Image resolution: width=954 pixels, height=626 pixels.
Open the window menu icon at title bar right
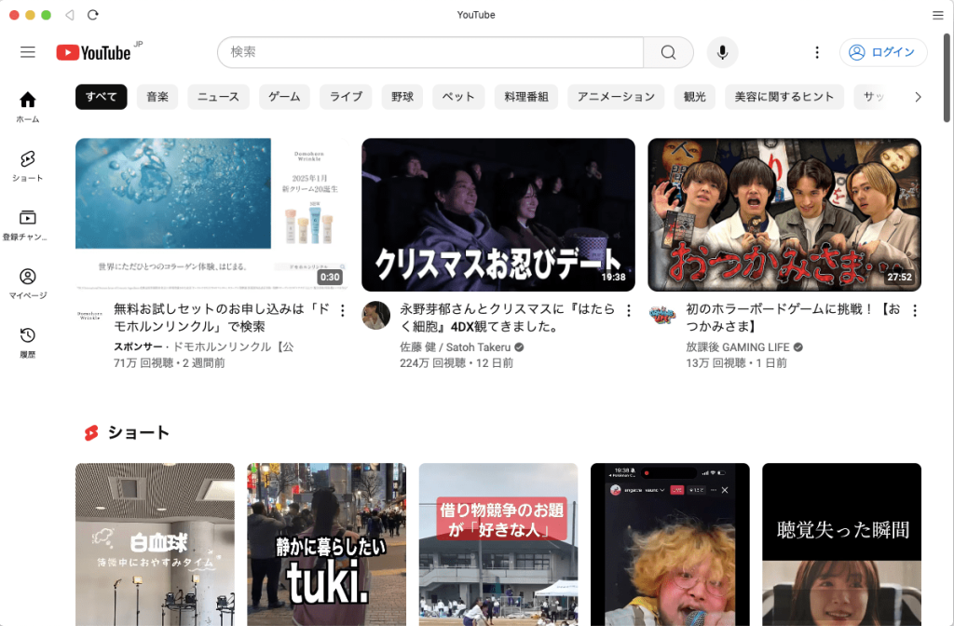pos(937,15)
